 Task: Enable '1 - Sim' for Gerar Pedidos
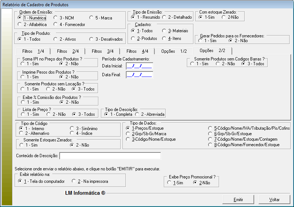200,41
